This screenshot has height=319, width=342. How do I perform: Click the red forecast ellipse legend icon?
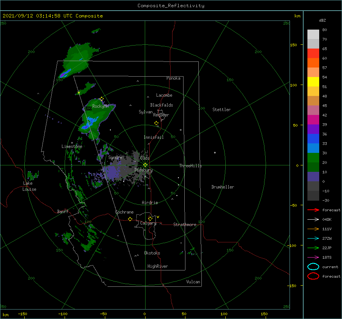[313, 276]
